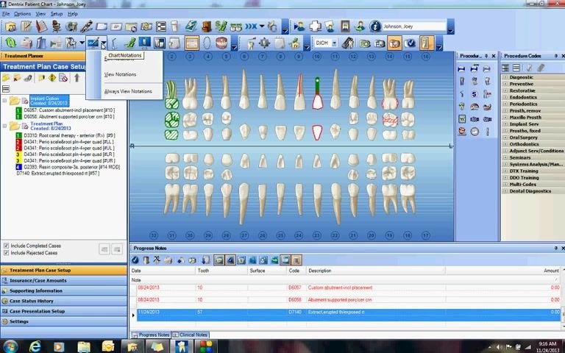Expand the Implant Serv procedure category
Screen dimensions: 565x353
[x=505, y=124]
